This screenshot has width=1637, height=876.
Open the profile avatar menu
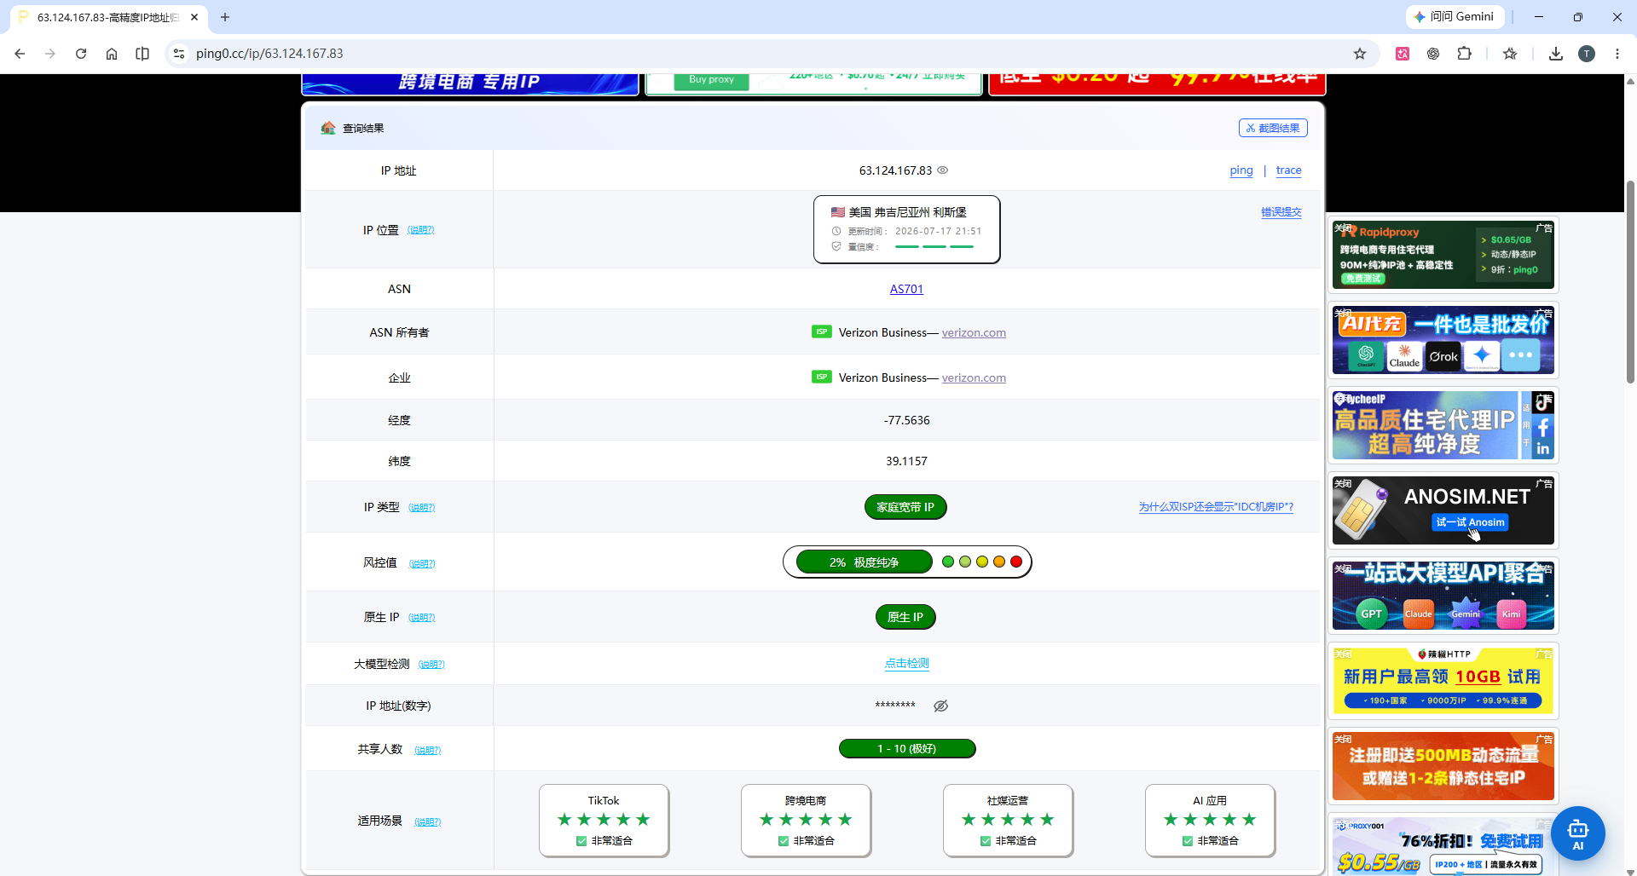(x=1587, y=54)
